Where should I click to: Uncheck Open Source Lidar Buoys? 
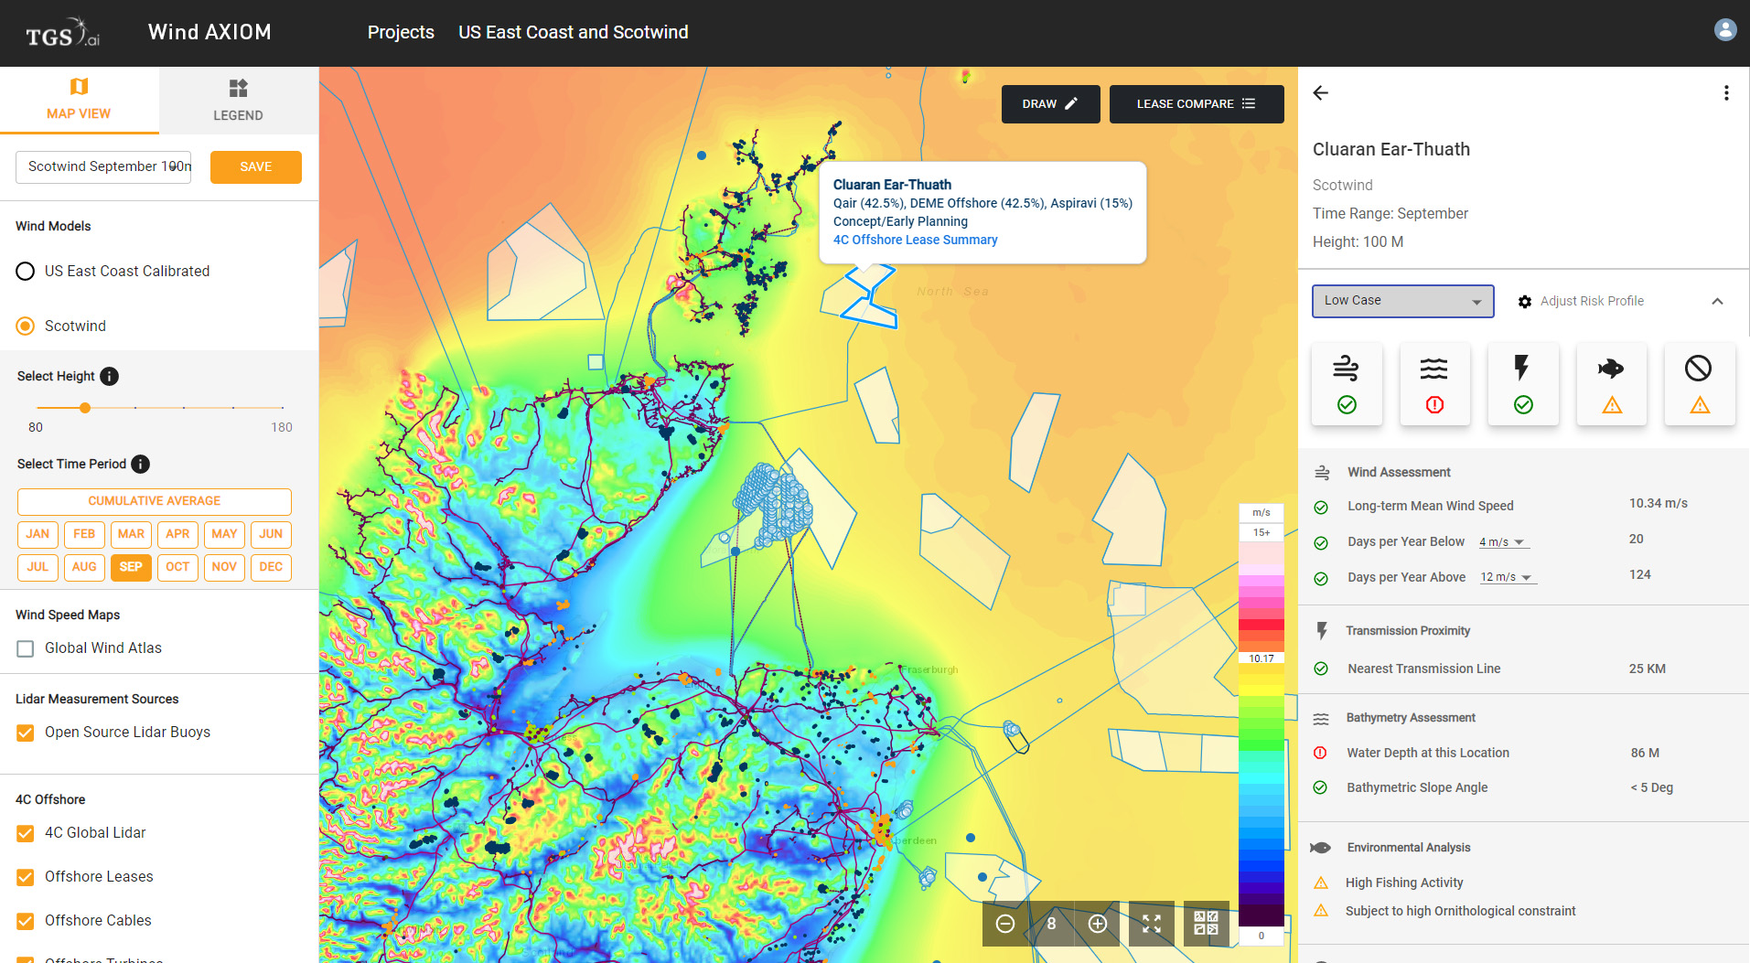pos(26,733)
